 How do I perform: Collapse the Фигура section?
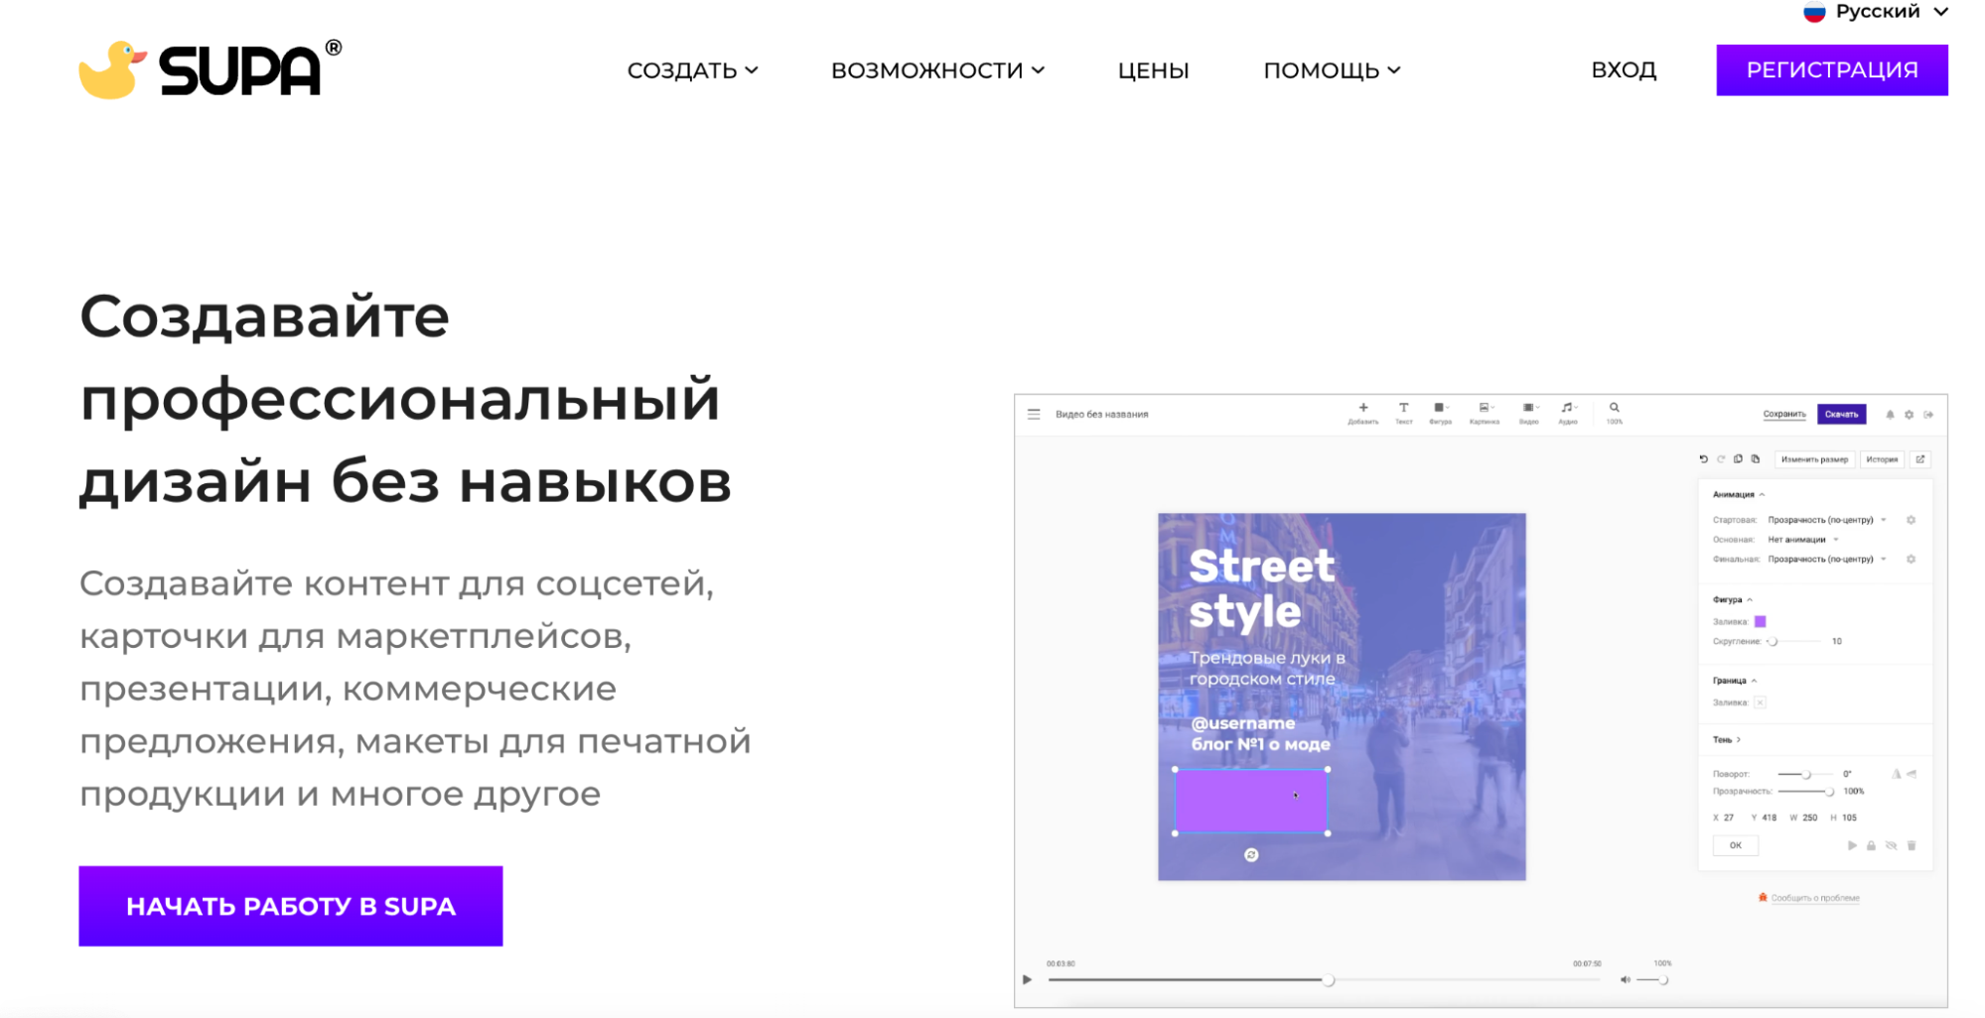click(1733, 599)
